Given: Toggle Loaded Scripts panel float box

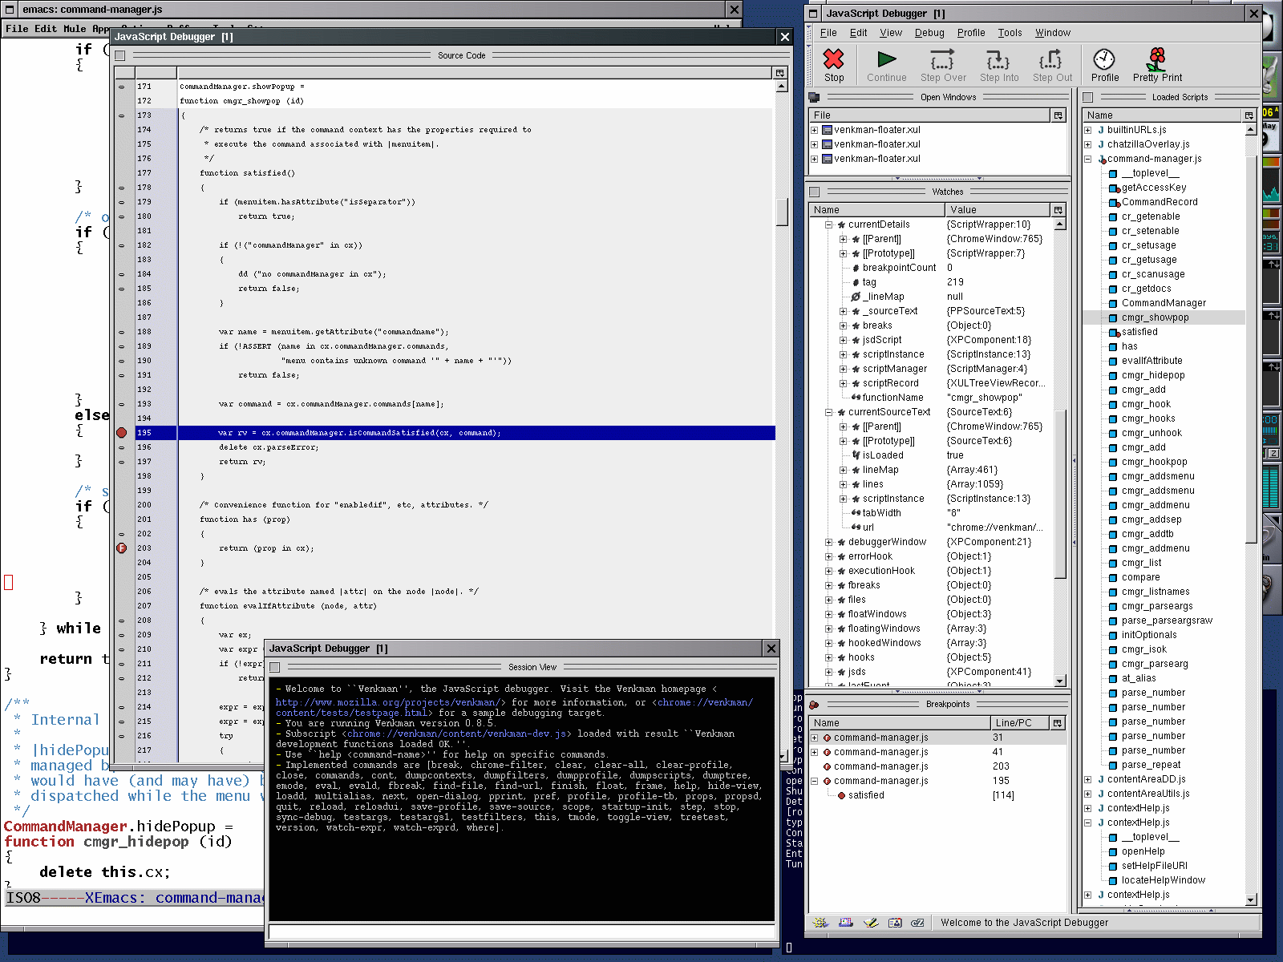Looking at the screenshot, I should pos(1088,98).
